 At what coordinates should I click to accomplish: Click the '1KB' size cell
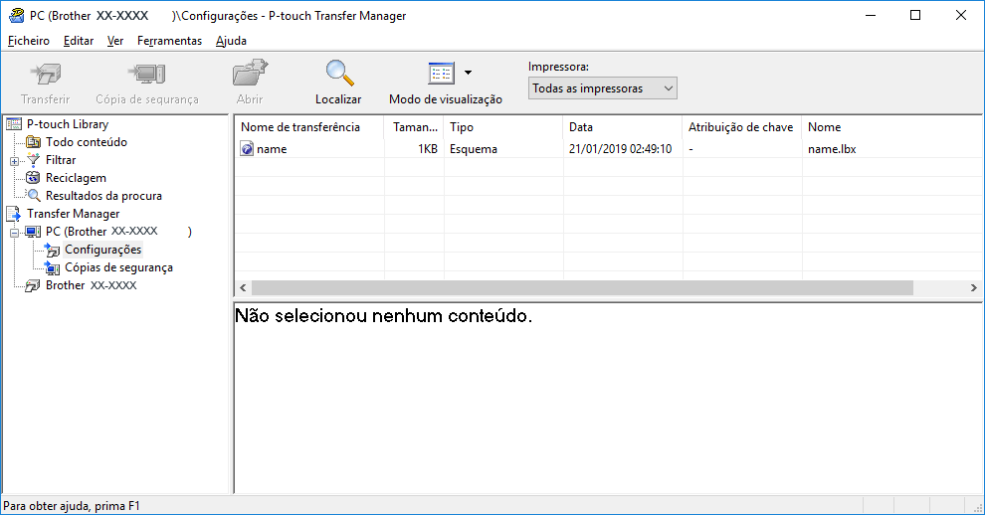tap(428, 149)
